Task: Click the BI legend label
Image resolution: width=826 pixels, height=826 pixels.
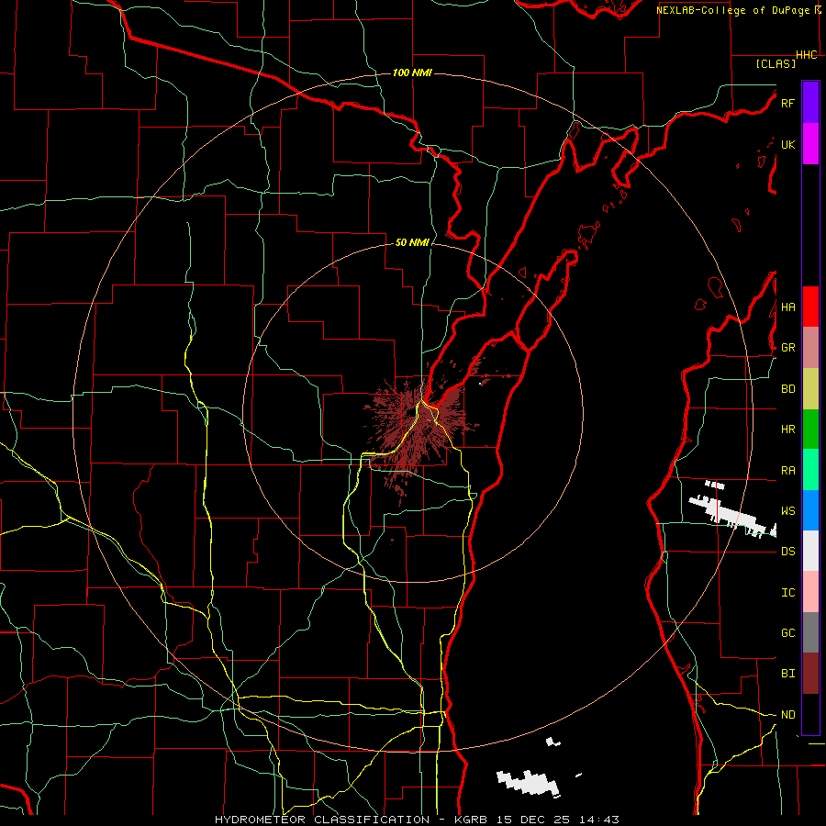Action: (x=787, y=674)
